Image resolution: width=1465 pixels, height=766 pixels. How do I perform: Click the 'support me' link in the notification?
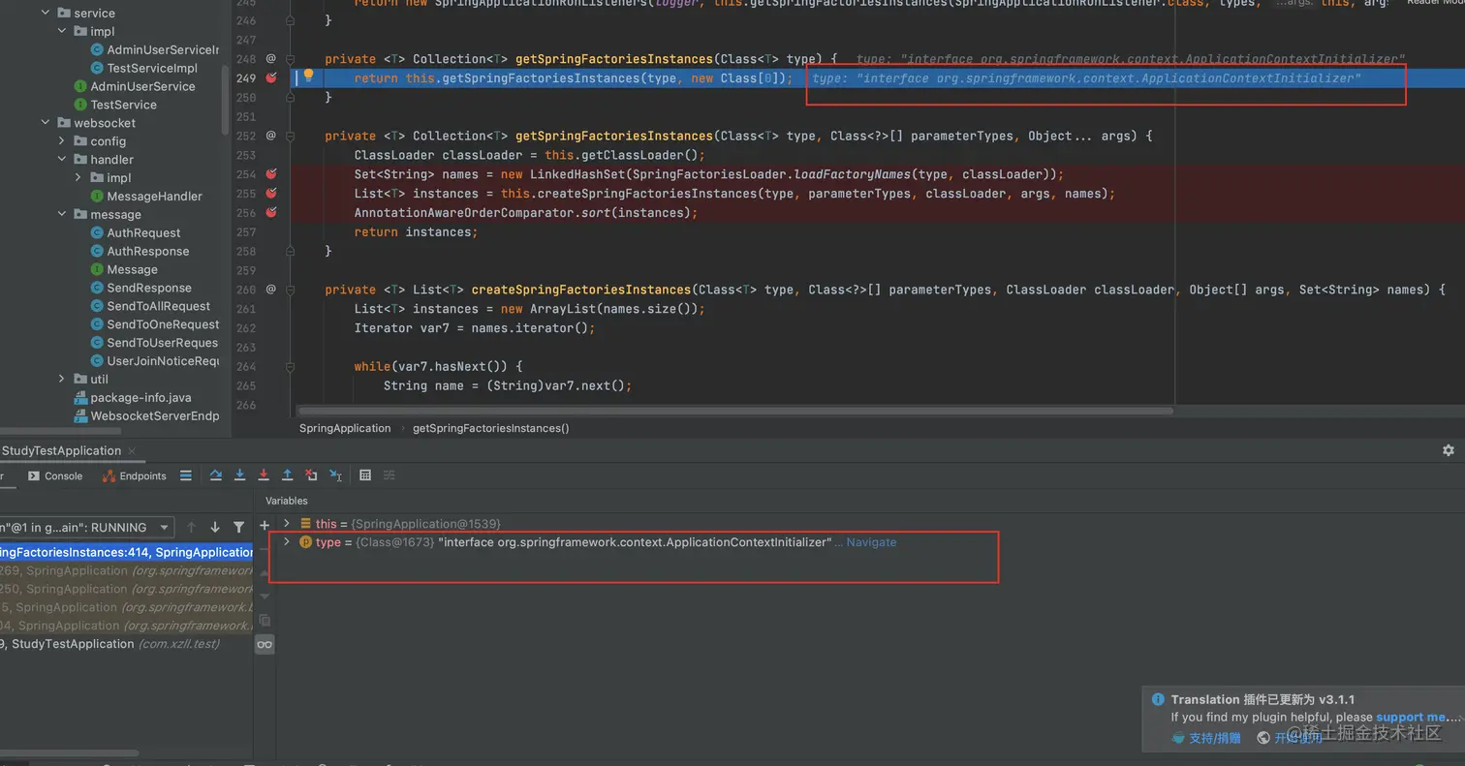click(1412, 717)
